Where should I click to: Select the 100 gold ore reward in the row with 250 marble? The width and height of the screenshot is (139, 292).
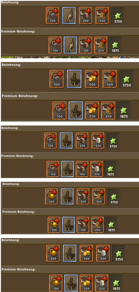[x=56, y=283]
